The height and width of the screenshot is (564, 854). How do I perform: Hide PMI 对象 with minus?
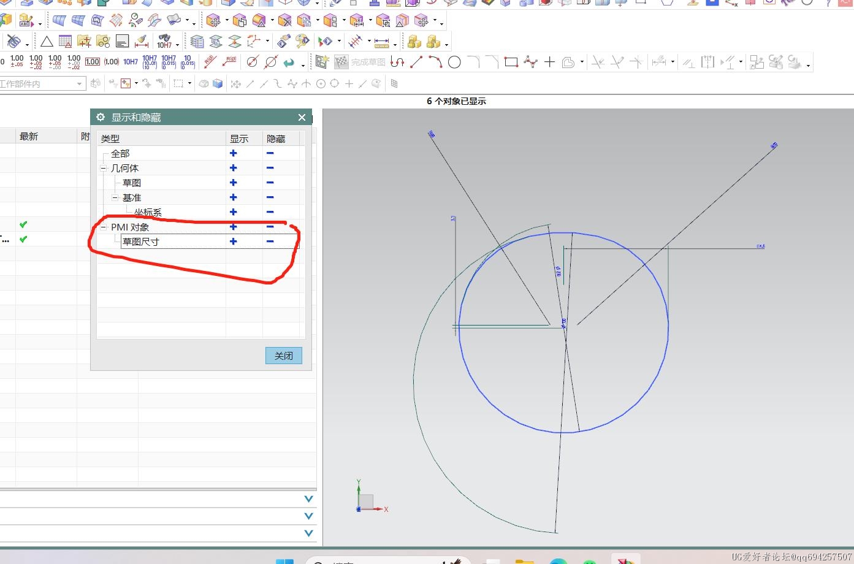(x=270, y=227)
